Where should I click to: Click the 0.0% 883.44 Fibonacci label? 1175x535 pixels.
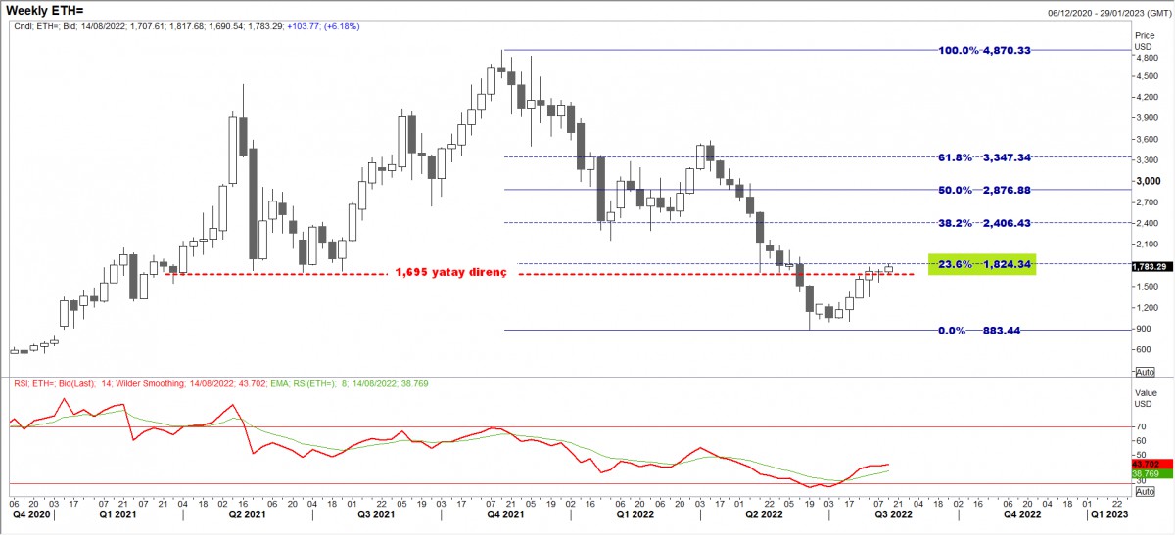[x=979, y=331]
